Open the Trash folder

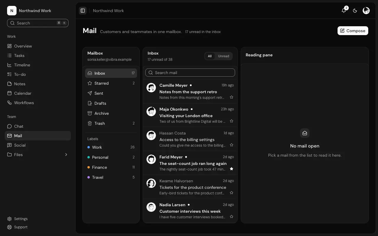pos(111,123)
